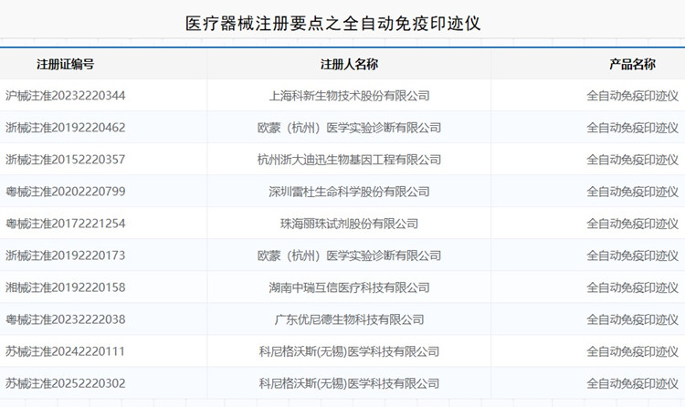Click registrant 广东优尼德生物科技有限公司

349,319
